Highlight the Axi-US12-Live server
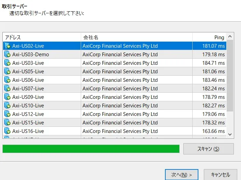241x180 pixels. click(115, 114)
